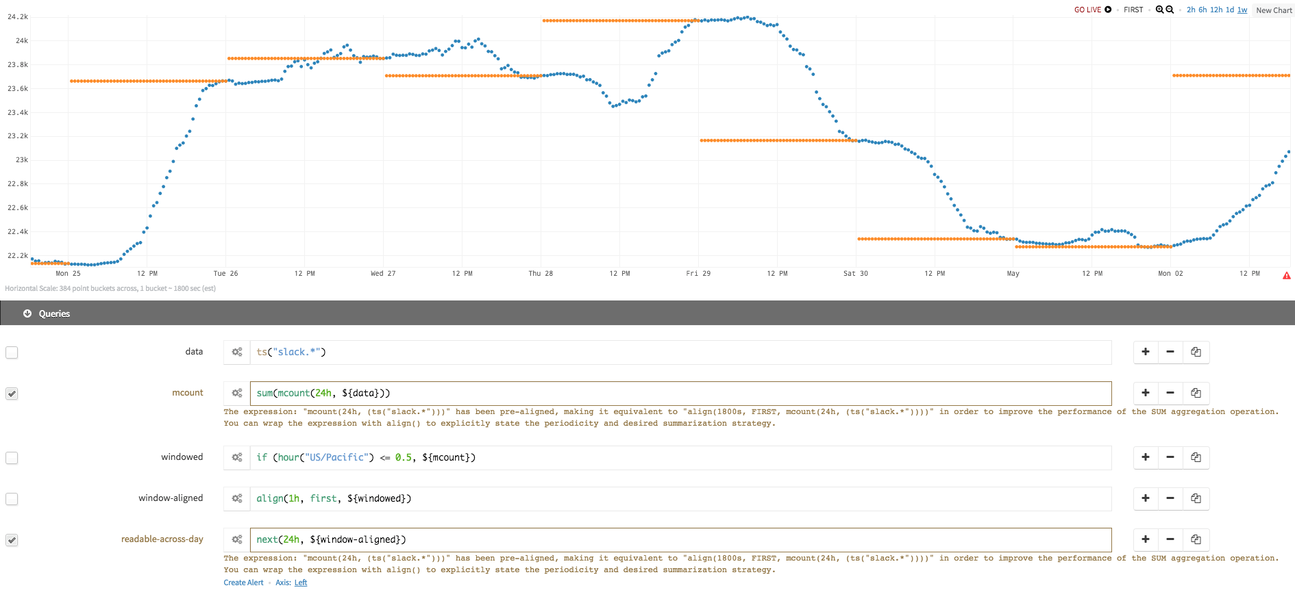Click the Sat 30 axis label
1295x590 pixels.
coord(855,273)
